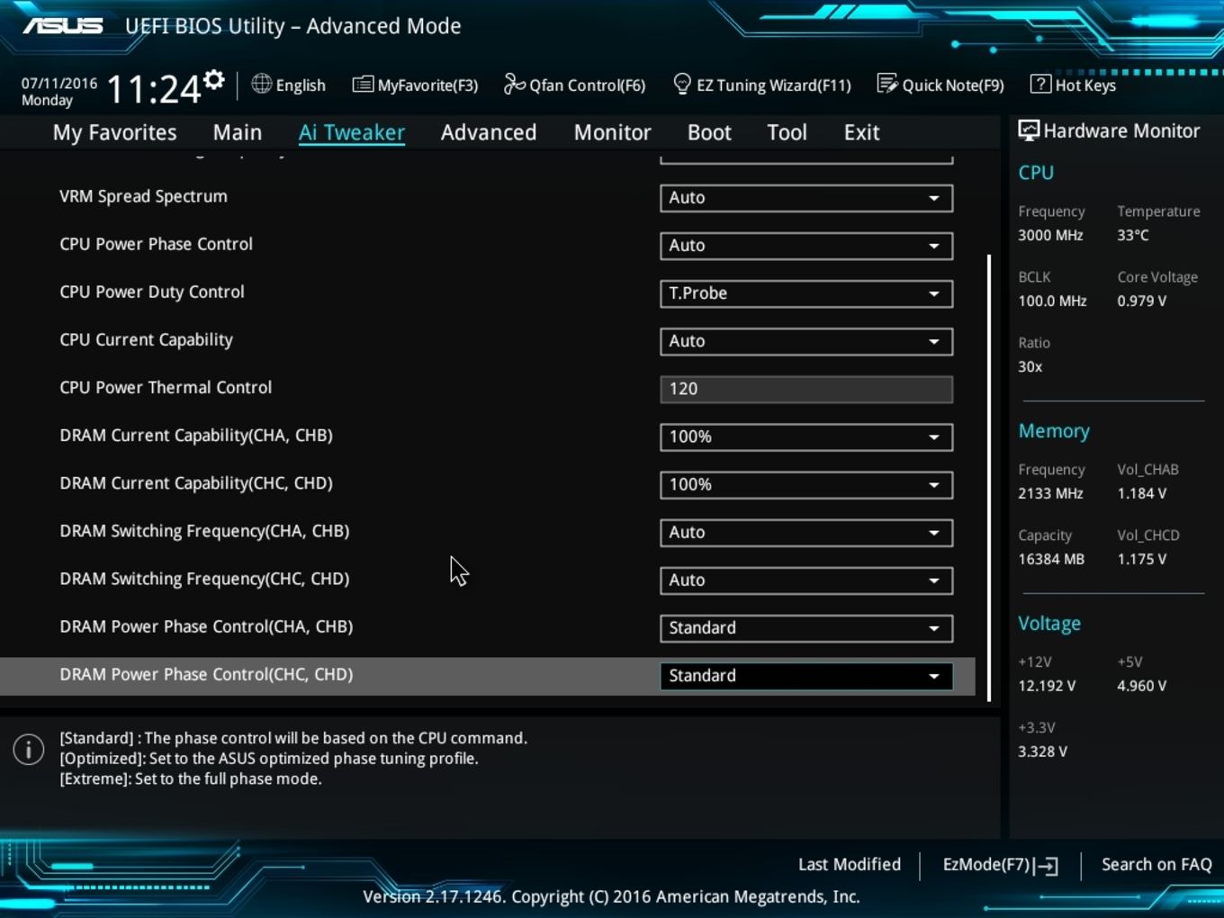Viewport: 1224px width, 918px height.
Task: Expand the CPU Current Capability dropdown
Action: click(806, 341)
